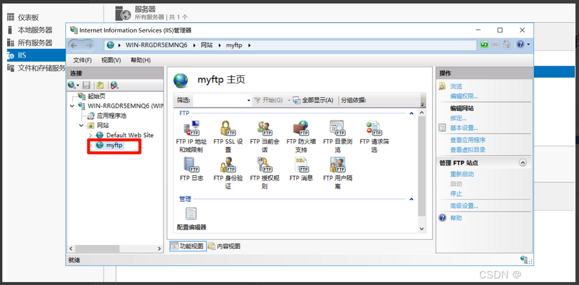Expand the myftp tree node
The width and height of the screenshot is (579, 285).
tap(90, 146)
